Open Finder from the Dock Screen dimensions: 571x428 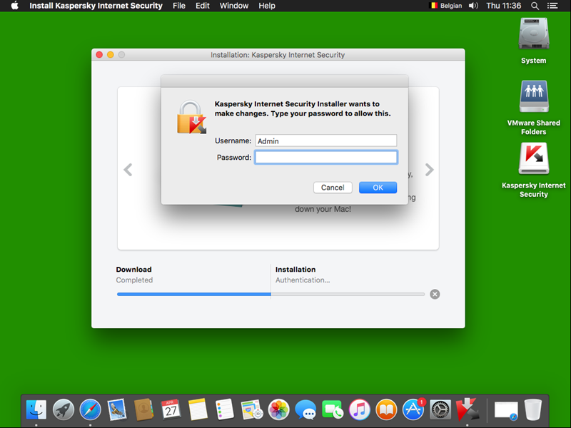pyautogui.click(x=36, y=409)
